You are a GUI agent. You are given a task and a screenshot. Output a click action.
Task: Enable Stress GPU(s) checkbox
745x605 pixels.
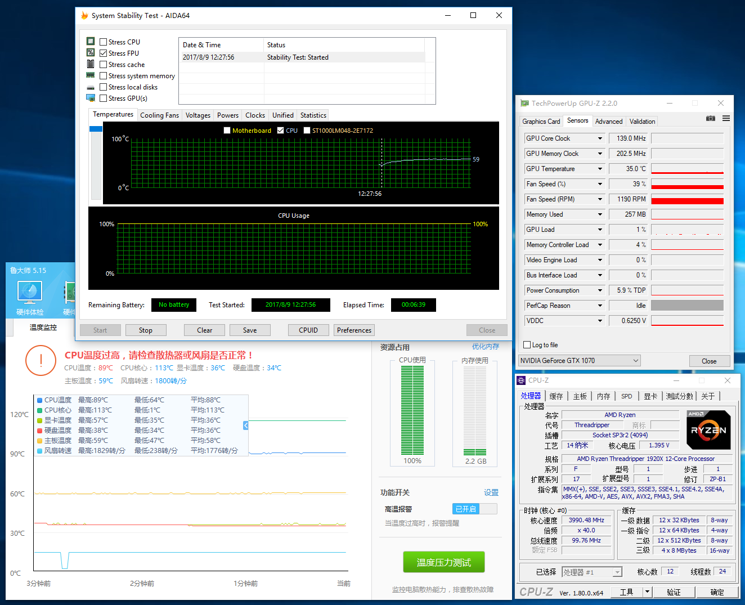click(104, 98)
